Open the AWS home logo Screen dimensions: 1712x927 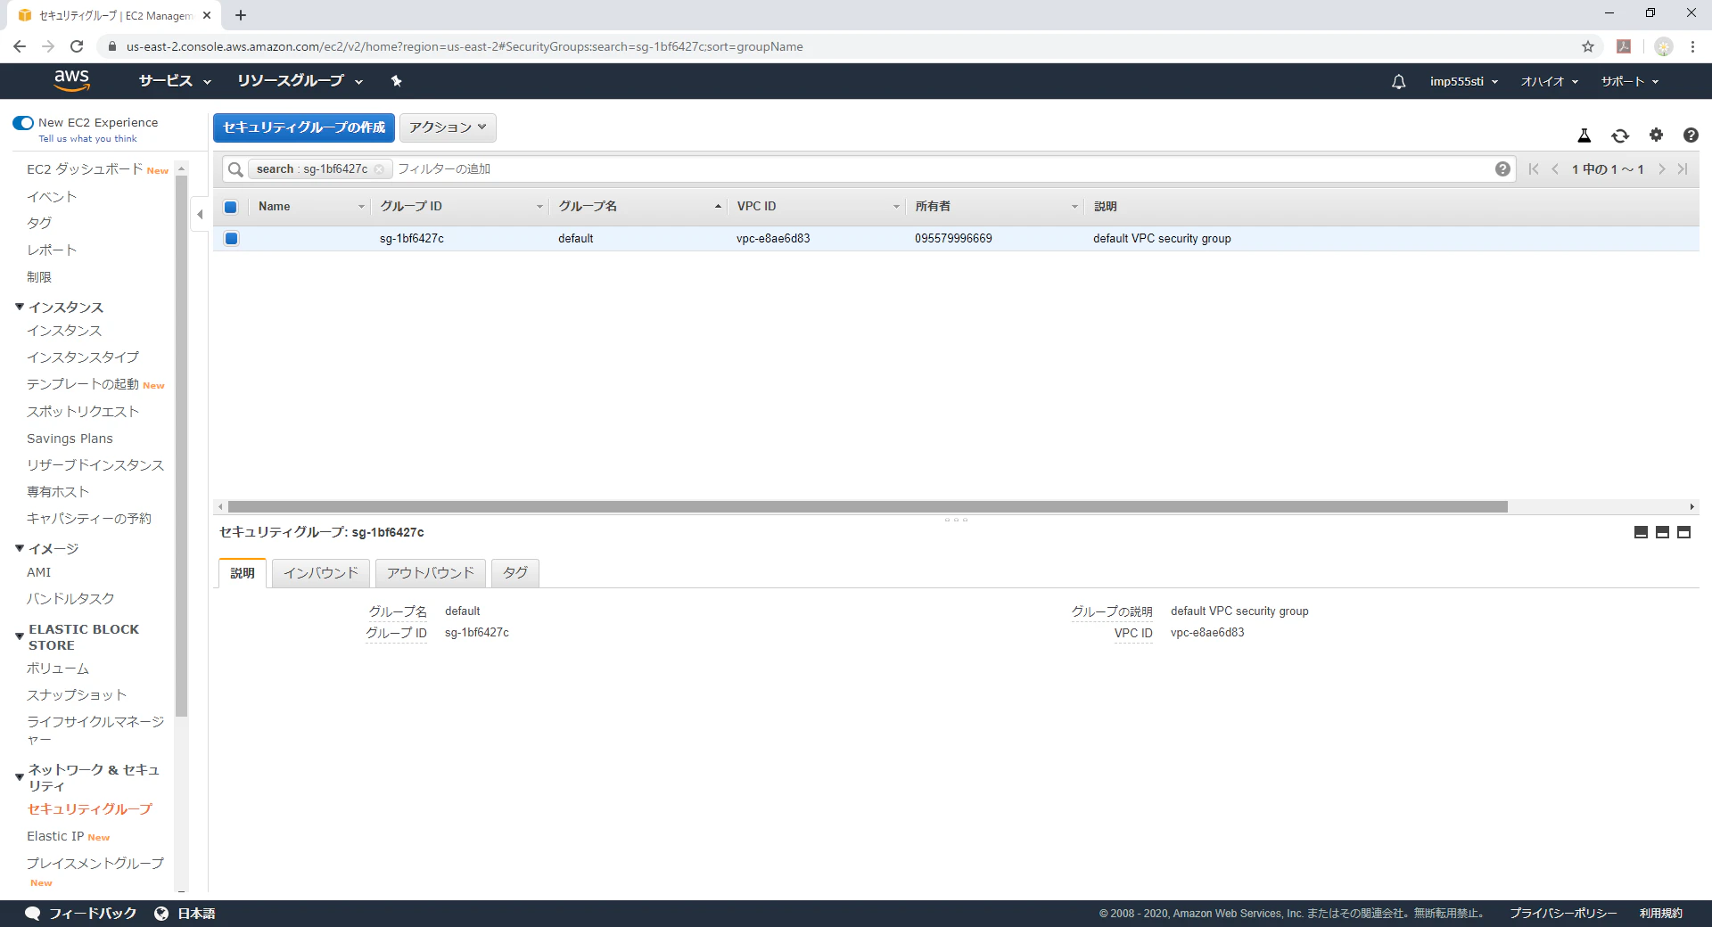(x=72, y=80)
